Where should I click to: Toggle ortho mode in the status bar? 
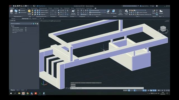(x=135, y=90)
